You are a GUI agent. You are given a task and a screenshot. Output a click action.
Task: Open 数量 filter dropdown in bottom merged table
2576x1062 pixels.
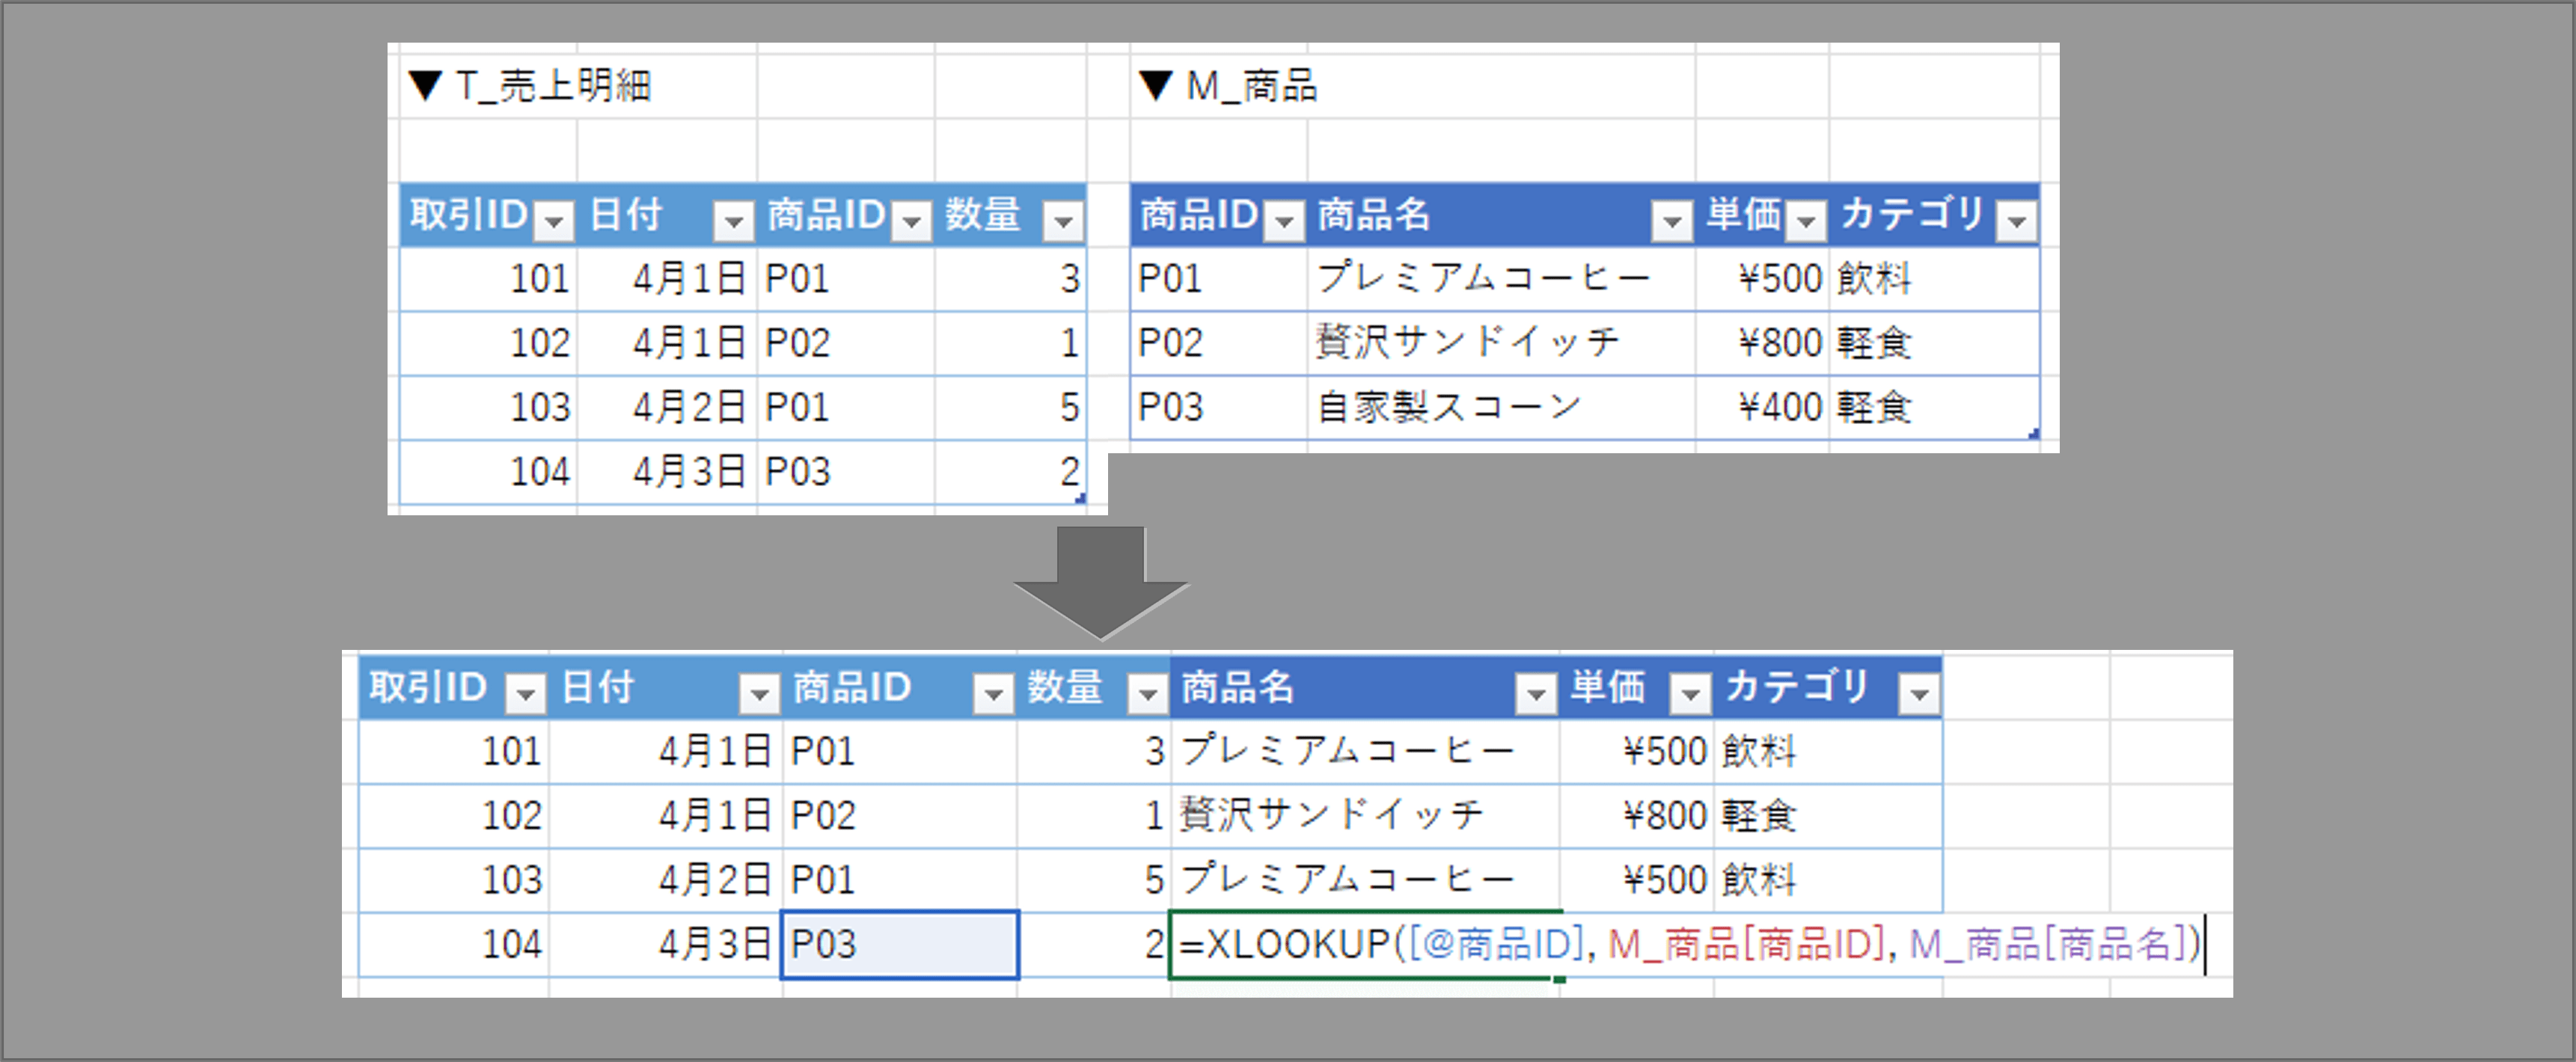(1147, 693)
